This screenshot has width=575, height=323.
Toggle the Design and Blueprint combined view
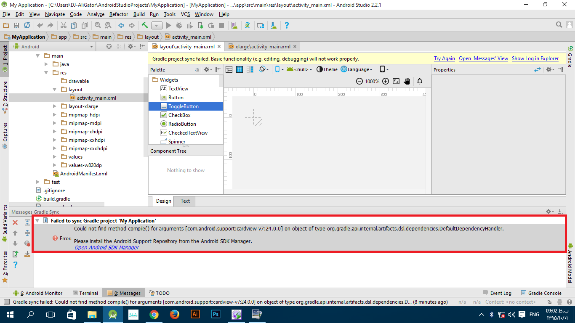click(x=250, y=69)
